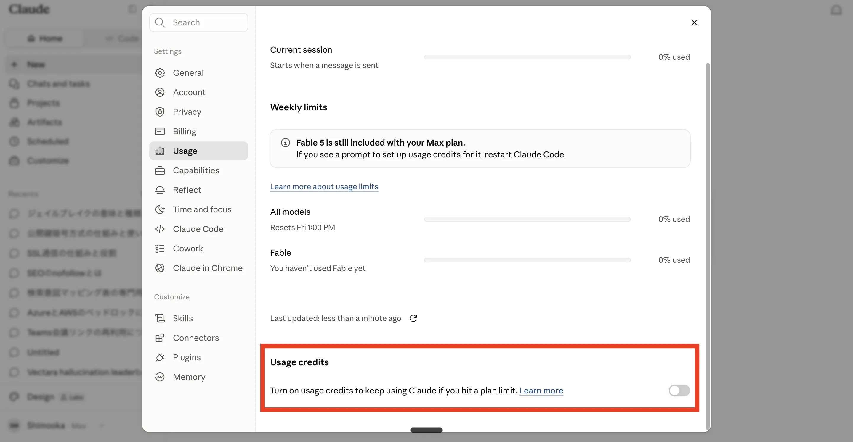This screenshot has width=853, height=442.
Task: Click the Time and focus moon icon
Action: [160, 209]
